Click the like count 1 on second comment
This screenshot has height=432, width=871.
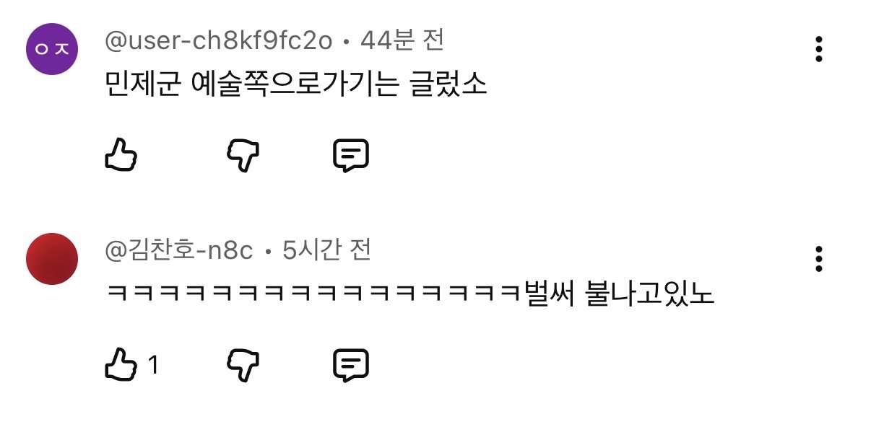[x=153, y=366]
